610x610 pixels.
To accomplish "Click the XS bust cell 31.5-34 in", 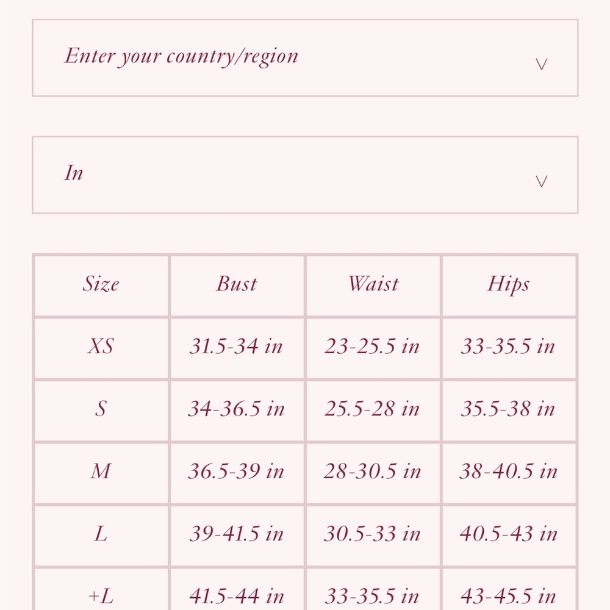I will point(237,346).
